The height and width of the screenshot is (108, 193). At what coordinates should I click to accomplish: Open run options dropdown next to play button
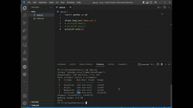(x=161, y=7)
